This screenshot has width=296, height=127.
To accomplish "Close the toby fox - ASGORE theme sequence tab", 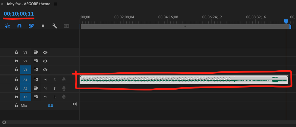I will pyautogui.click(x=2, y=4).
